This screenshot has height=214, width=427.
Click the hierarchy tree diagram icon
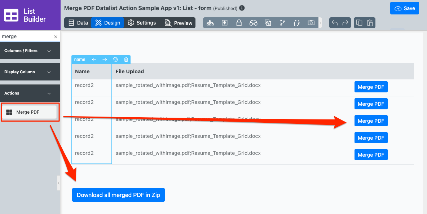(210, 23)
